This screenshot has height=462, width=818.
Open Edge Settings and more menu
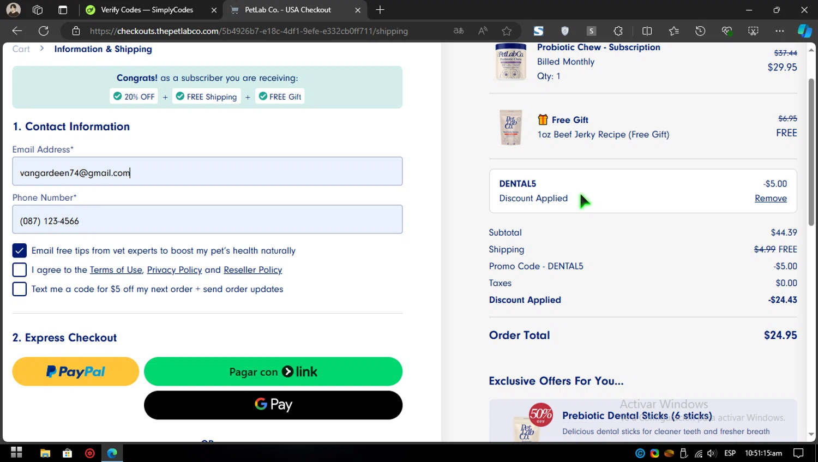pos(780,31)
